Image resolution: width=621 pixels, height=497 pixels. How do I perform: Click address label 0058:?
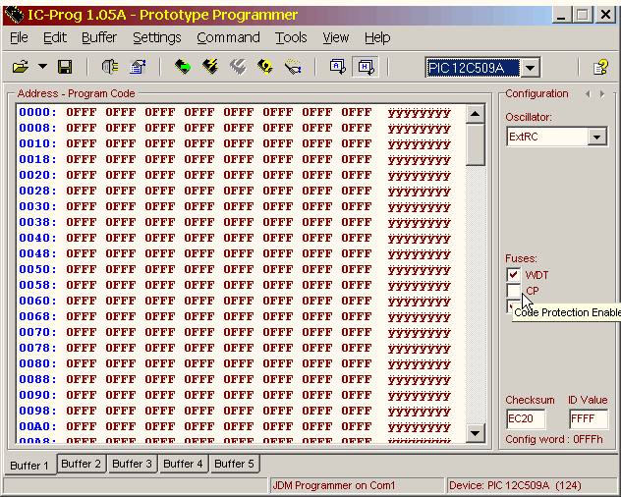[x=37, y=285]
